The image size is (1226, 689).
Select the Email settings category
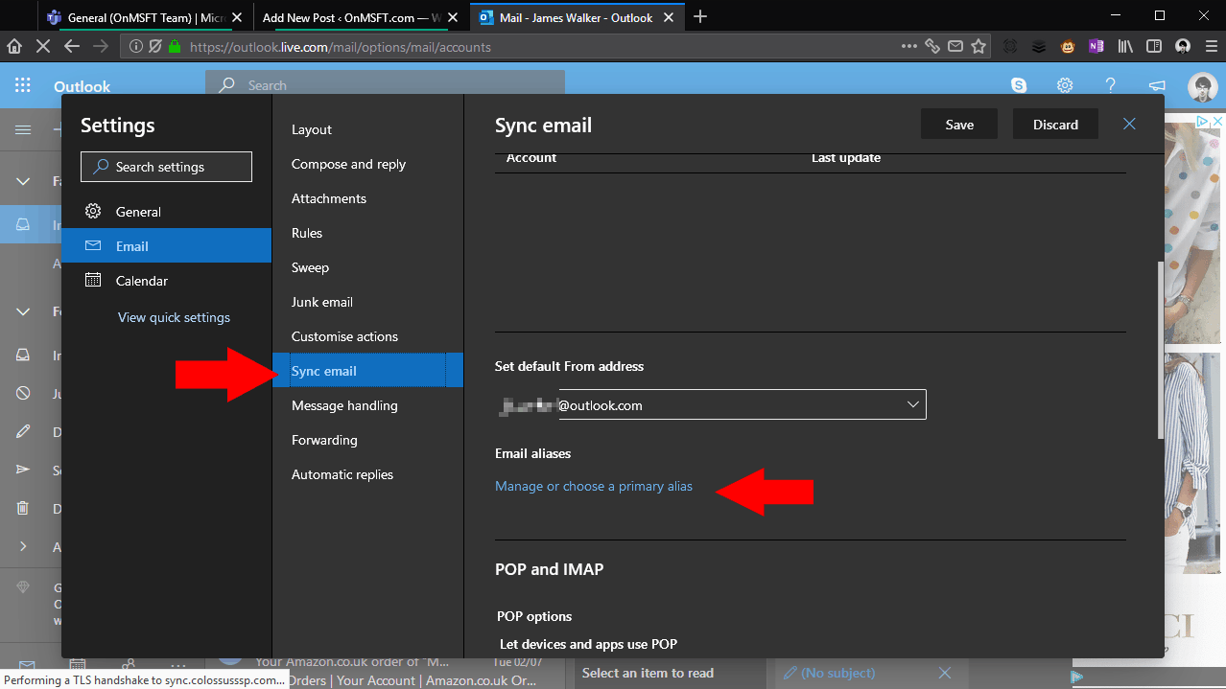(167, 246)
